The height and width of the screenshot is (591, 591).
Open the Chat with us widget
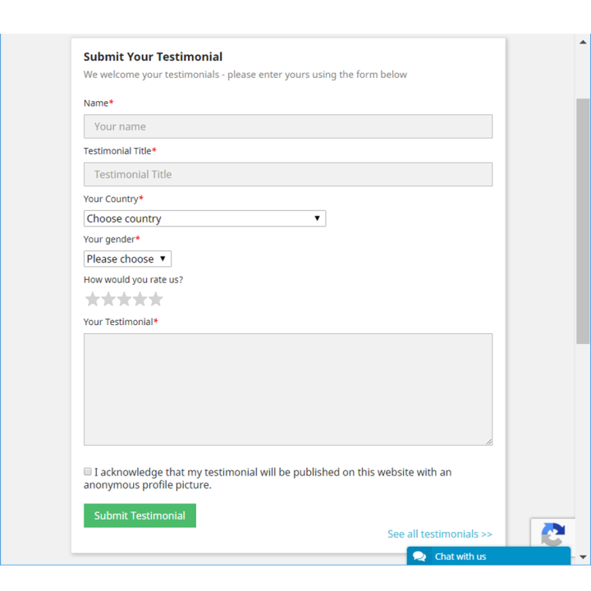click(x=488, y=556)
